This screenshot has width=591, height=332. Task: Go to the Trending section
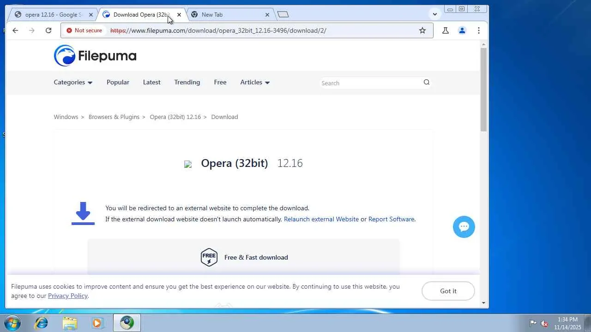pos(187,82)
